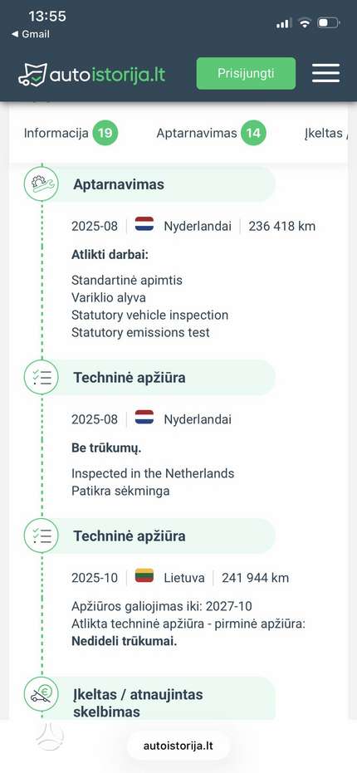This screenshot has height=773, width=357.
Task: Tap the Lithuania flag icon
Action: pos(144,575)
